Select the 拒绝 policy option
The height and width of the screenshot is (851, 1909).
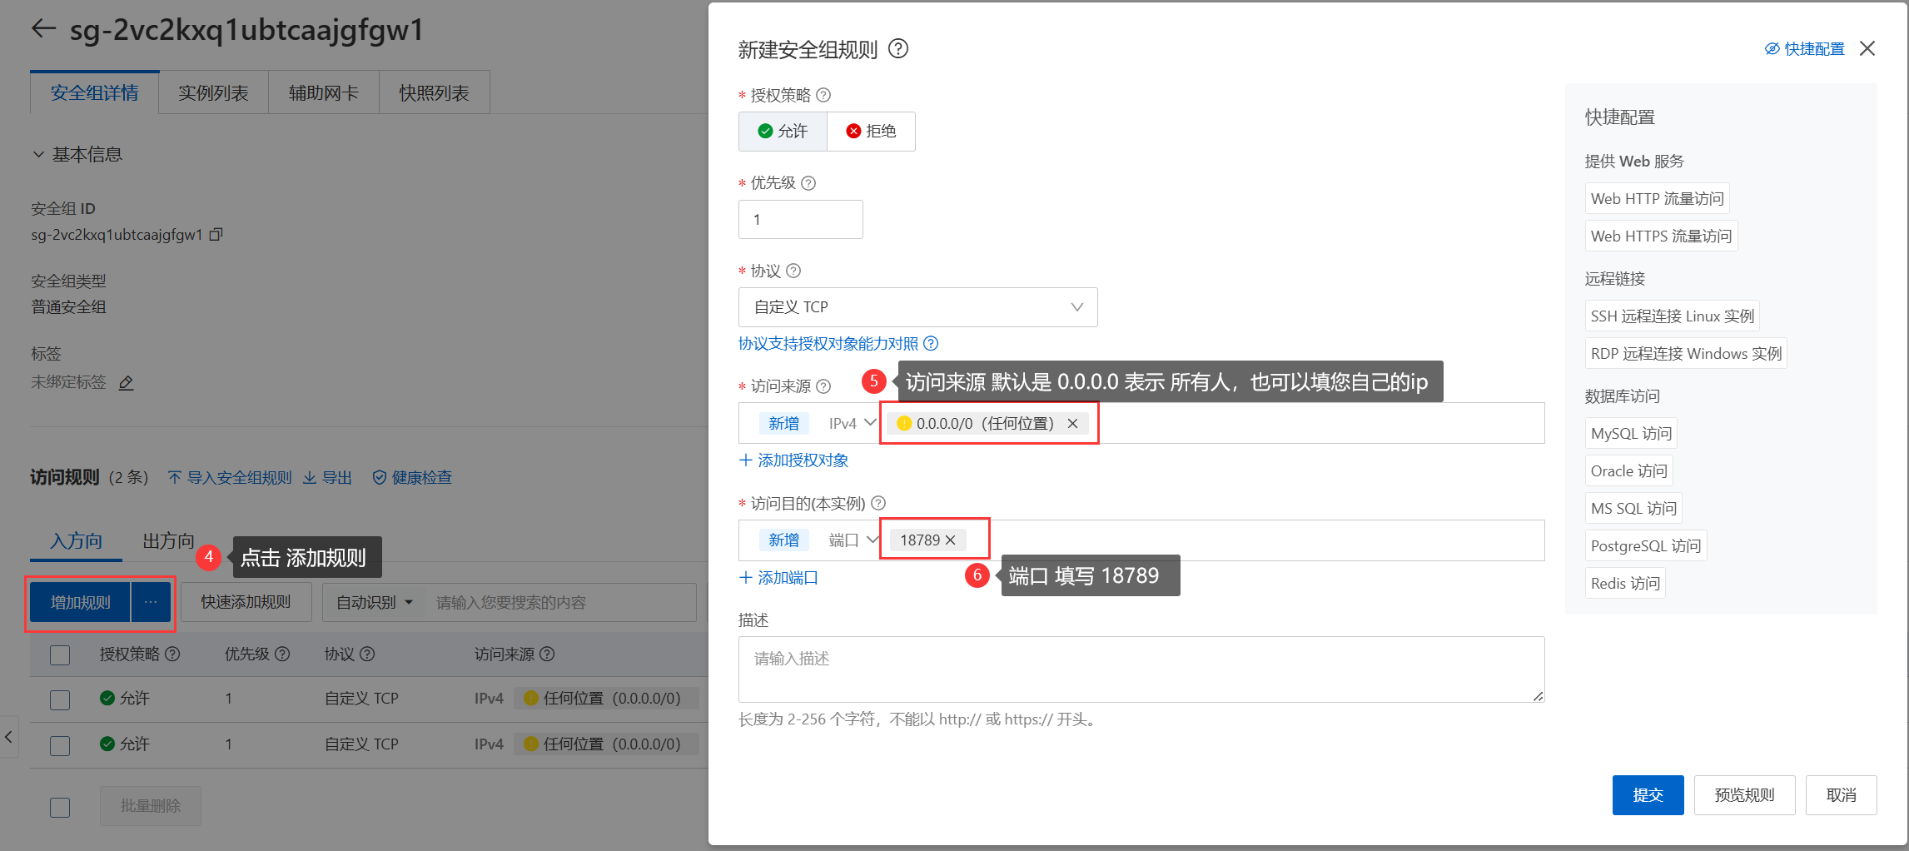871,132
